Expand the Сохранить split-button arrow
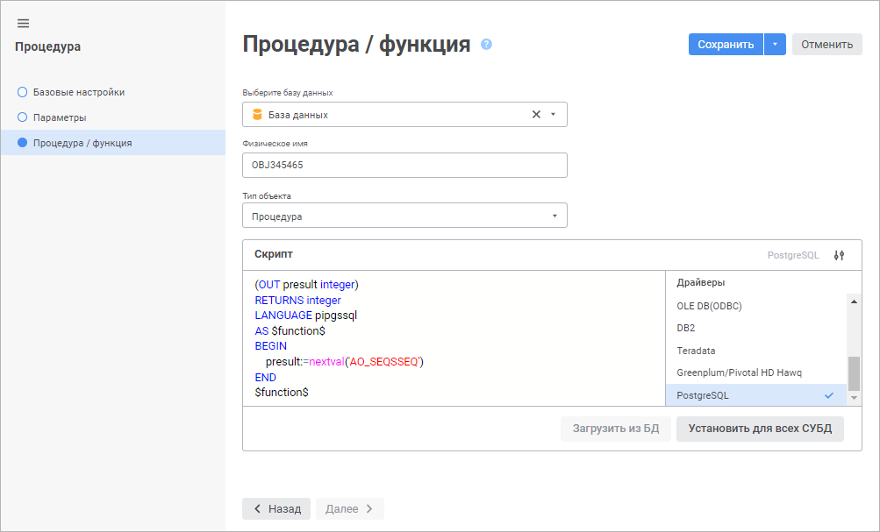 (775, 45)
